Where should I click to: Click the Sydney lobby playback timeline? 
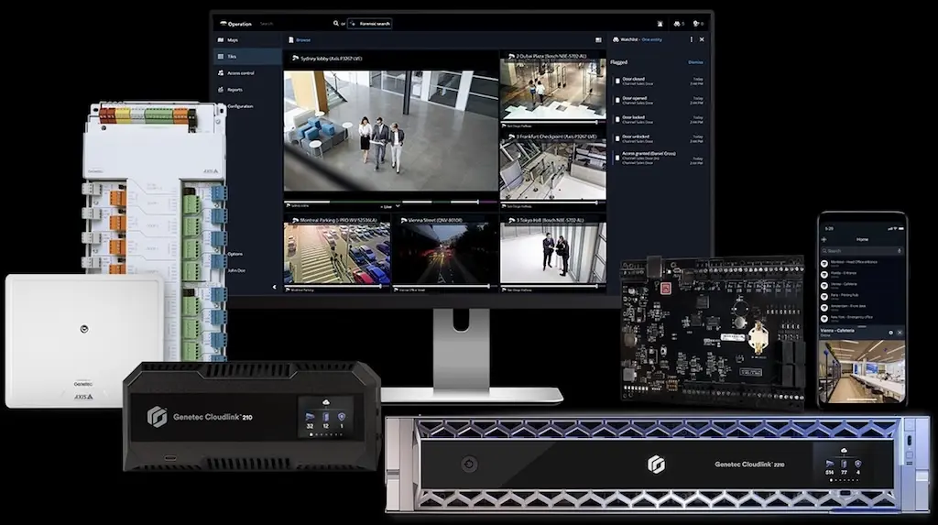point(390,202)
